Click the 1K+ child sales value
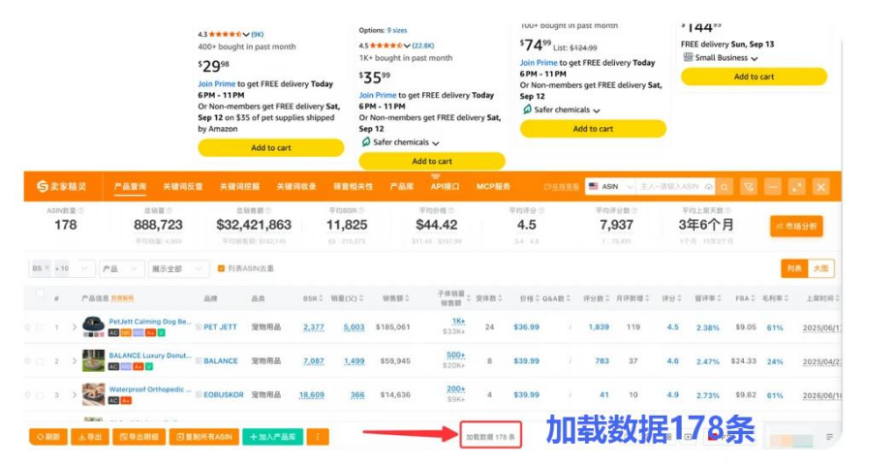 point(458,322)
